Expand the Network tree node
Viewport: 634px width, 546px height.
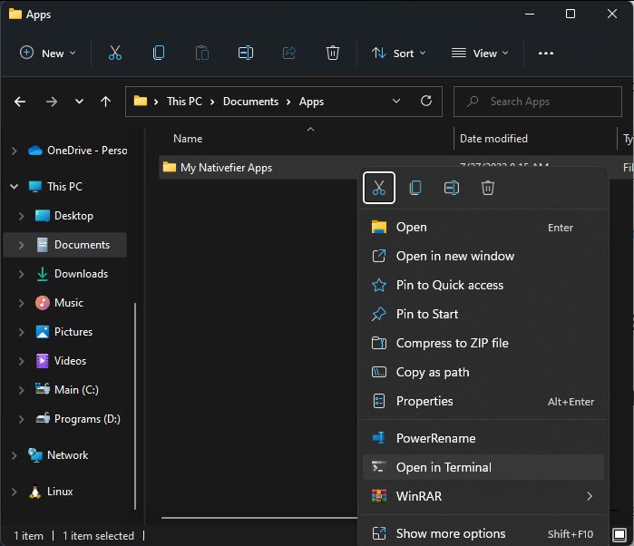point(14,455)
